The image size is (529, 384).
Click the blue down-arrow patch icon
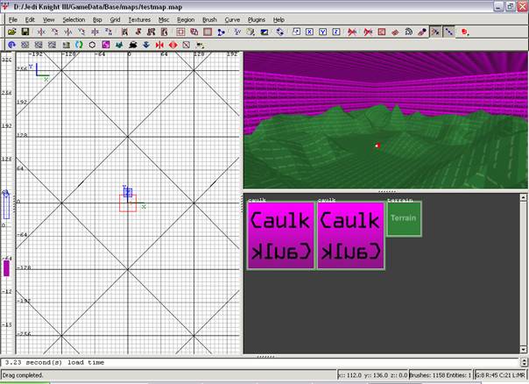coord(146,45)
